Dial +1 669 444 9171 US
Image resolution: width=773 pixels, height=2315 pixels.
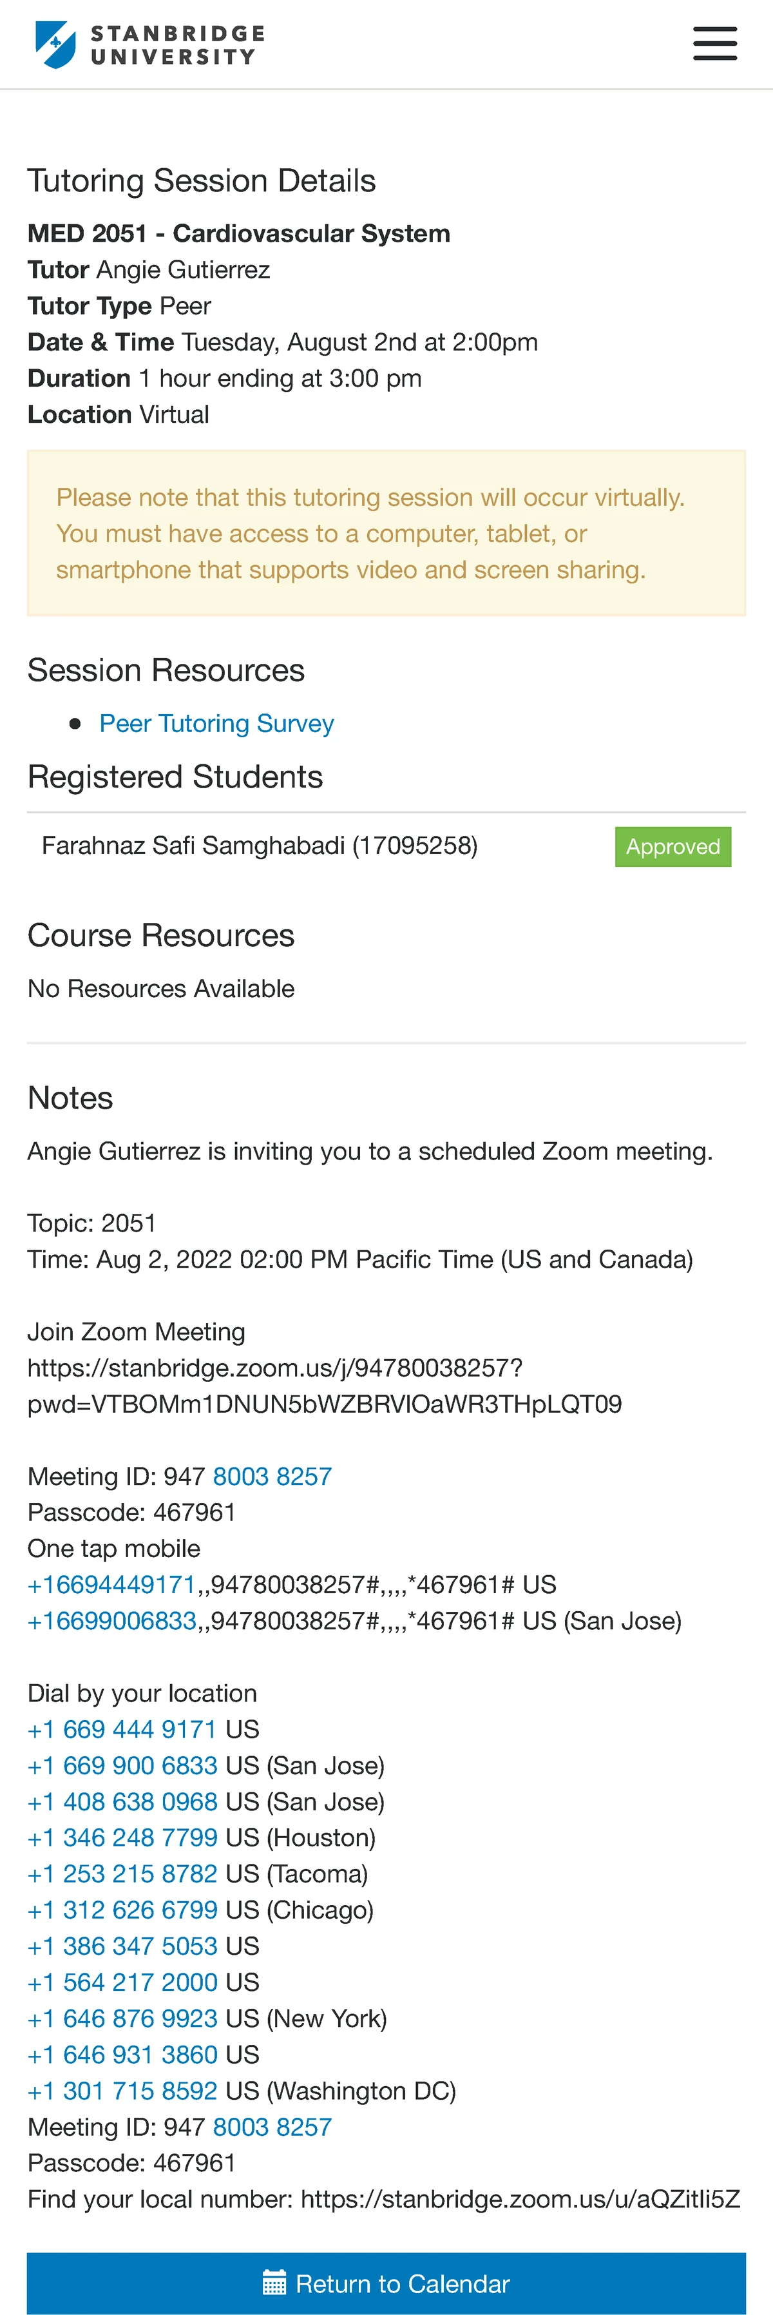[x=122, y=1729]
